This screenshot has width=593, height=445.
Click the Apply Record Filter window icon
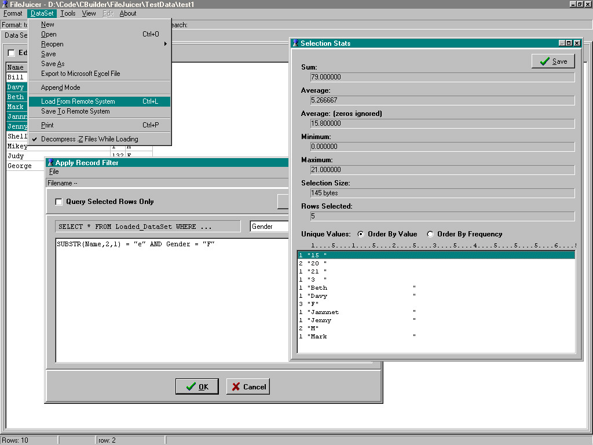[x=50, y=163]
